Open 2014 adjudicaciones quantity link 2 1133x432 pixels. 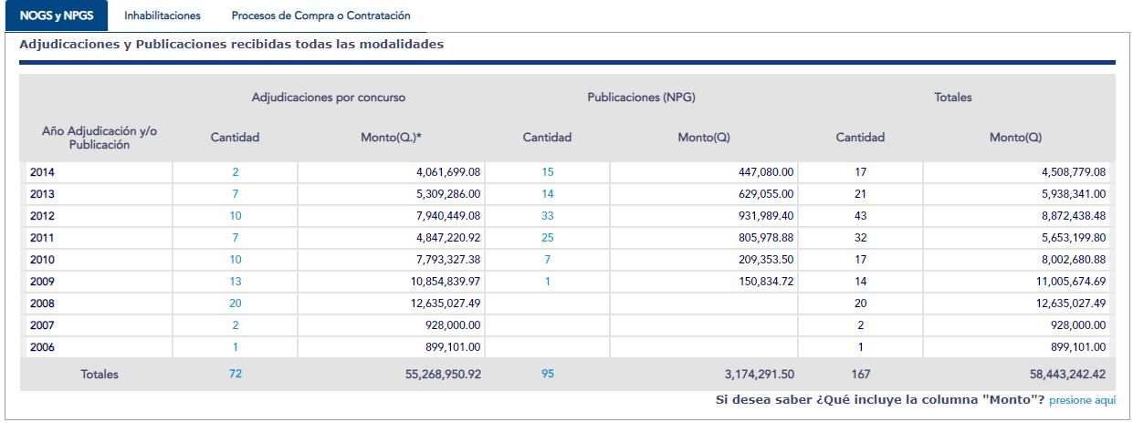pyautogui.click(x=236, y=171)
